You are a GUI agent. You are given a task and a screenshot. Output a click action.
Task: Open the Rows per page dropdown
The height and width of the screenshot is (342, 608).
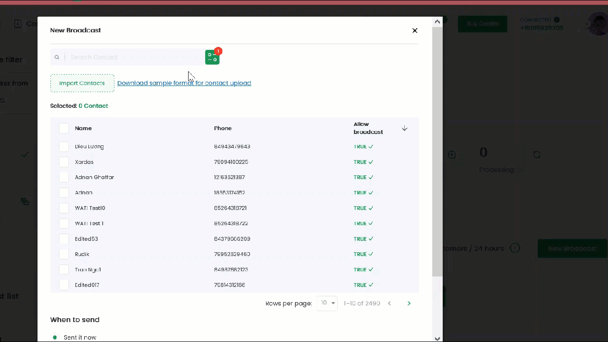pyautogui.click(x=327, y=303)
